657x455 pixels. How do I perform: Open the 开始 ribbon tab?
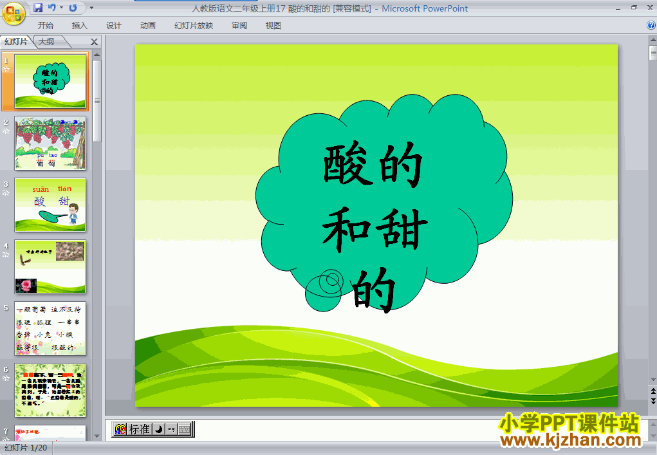pyautogui.click(x=45, y=26)
